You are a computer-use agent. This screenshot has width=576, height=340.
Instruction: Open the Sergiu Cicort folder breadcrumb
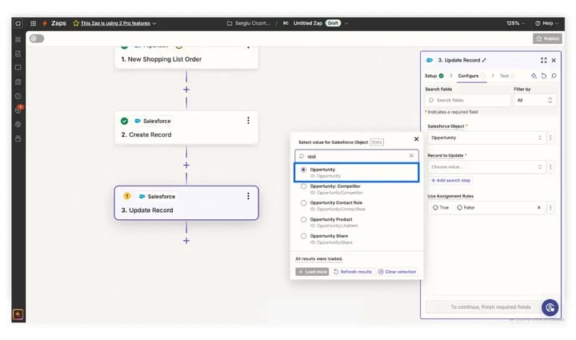248,23
